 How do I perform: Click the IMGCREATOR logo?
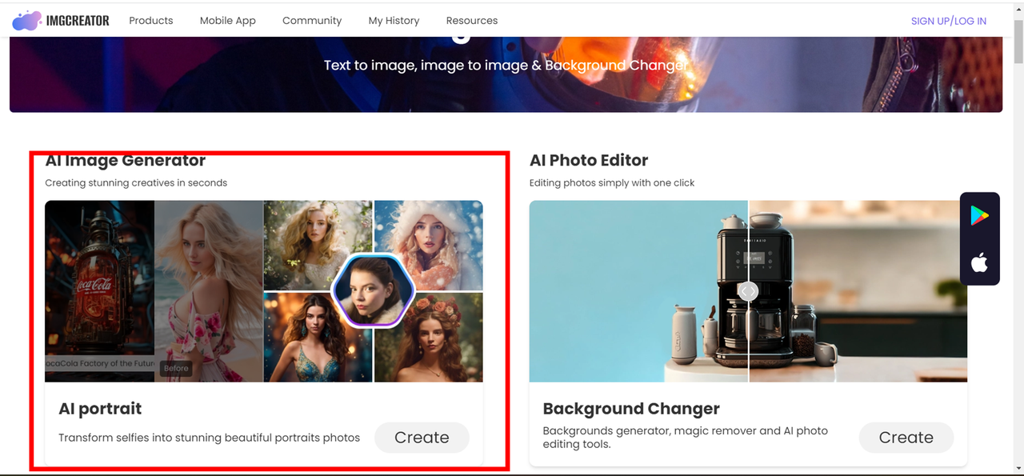pos(61,21)
